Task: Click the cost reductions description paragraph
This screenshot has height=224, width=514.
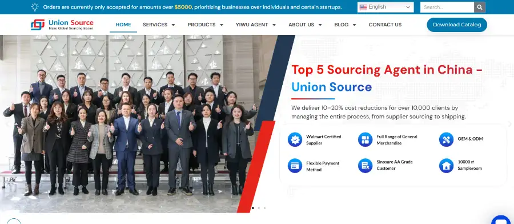Action: point(379,112)
